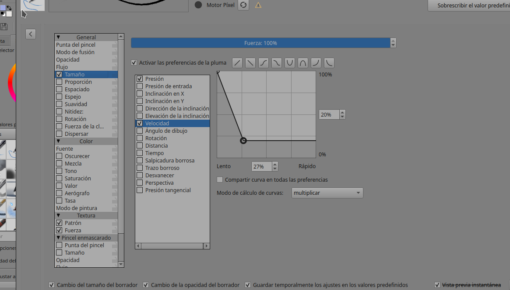510x290 pixels.
Task: Enable Compartir curva en todas las preferencias
Action: click(220, 180)
